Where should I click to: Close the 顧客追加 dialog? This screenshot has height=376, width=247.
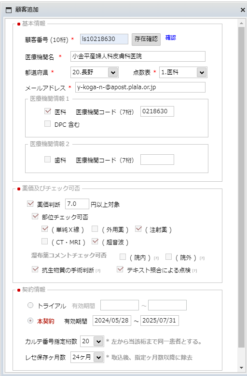pyautogui.click(x=243, y=10)
